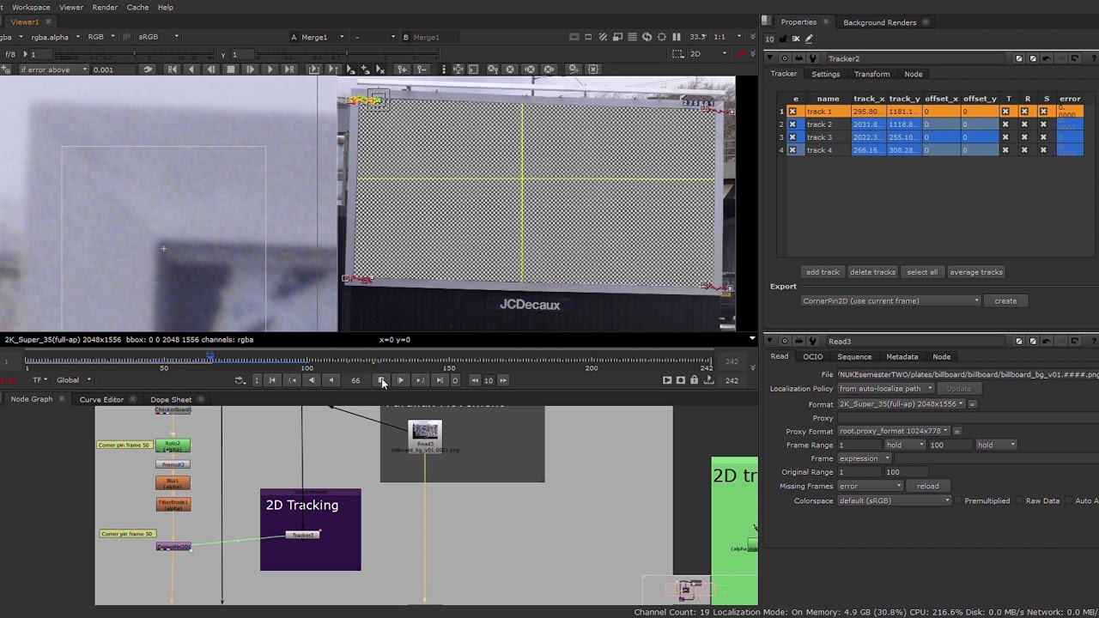
Task: Open the Proxy Format dropdown
Action: (x=894, y=431)
